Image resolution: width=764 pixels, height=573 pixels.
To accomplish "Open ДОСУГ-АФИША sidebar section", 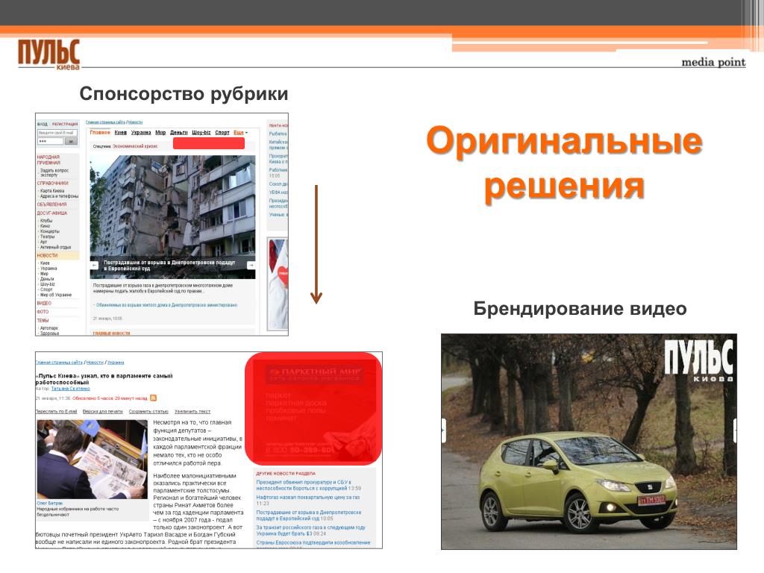I will coord(52,213).
